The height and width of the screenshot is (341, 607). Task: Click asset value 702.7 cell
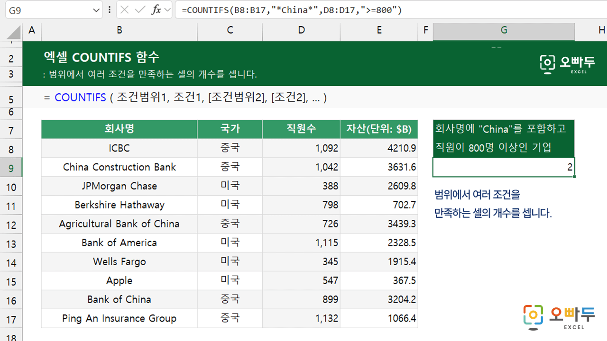[x=379, y=205]
